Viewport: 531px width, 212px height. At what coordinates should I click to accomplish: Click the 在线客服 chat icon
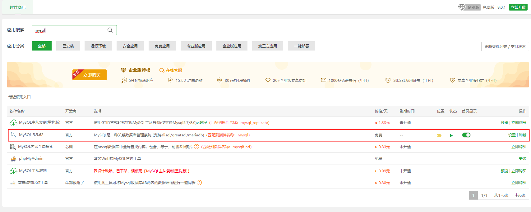pos(162,70)
